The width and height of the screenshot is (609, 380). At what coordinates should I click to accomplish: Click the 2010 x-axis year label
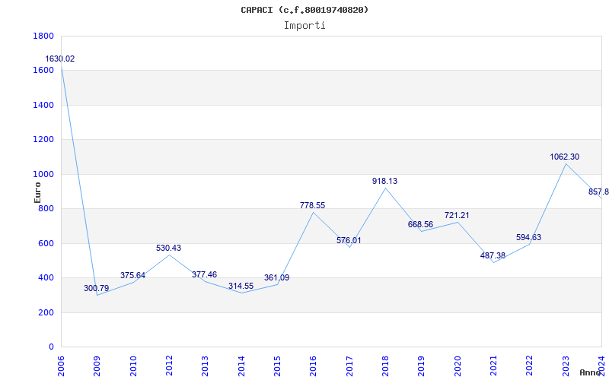133,366
